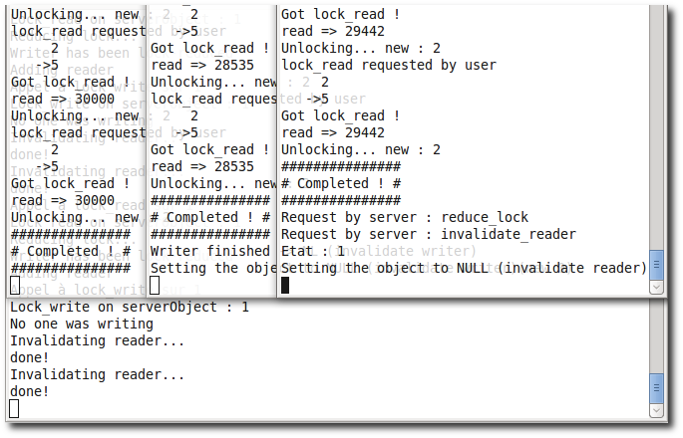Click the "Request by server : reduce_lock" line
The width and height of the screenshot is (683, 438).
click(405, 217)
